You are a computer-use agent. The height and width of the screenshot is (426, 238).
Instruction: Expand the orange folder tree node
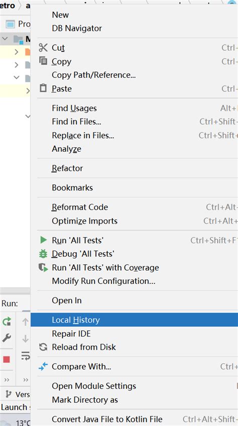[x=17, y=52]
